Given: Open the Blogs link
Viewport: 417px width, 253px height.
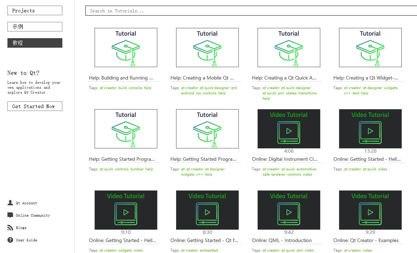Looking at the screenshot, I should pyautogui.click(x=21, y=228).
